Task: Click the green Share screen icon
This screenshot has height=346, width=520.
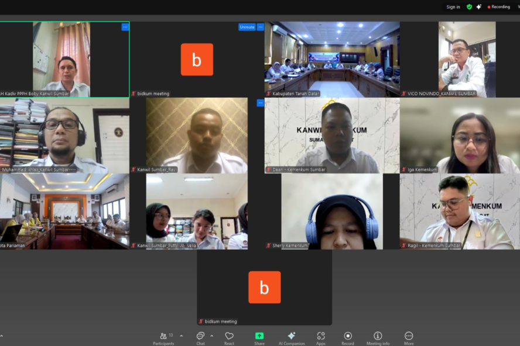Action: coord(259,336)
